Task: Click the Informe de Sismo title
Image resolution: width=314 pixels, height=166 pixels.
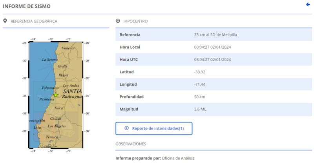Action: click(27, 6)
